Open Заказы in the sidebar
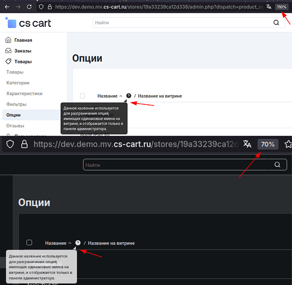Viewport: 292px width, 285px height. [x=23, y=51]
